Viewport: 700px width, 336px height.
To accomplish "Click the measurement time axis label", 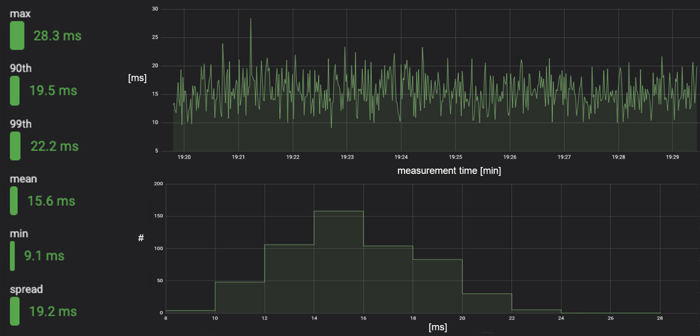I will [449, 170].
